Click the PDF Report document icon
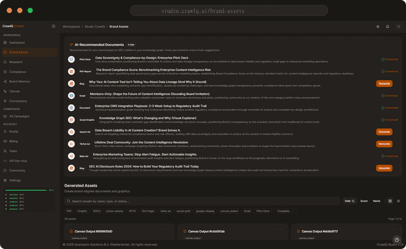Screen dimensions: 406x249 [x=71, y=71]
